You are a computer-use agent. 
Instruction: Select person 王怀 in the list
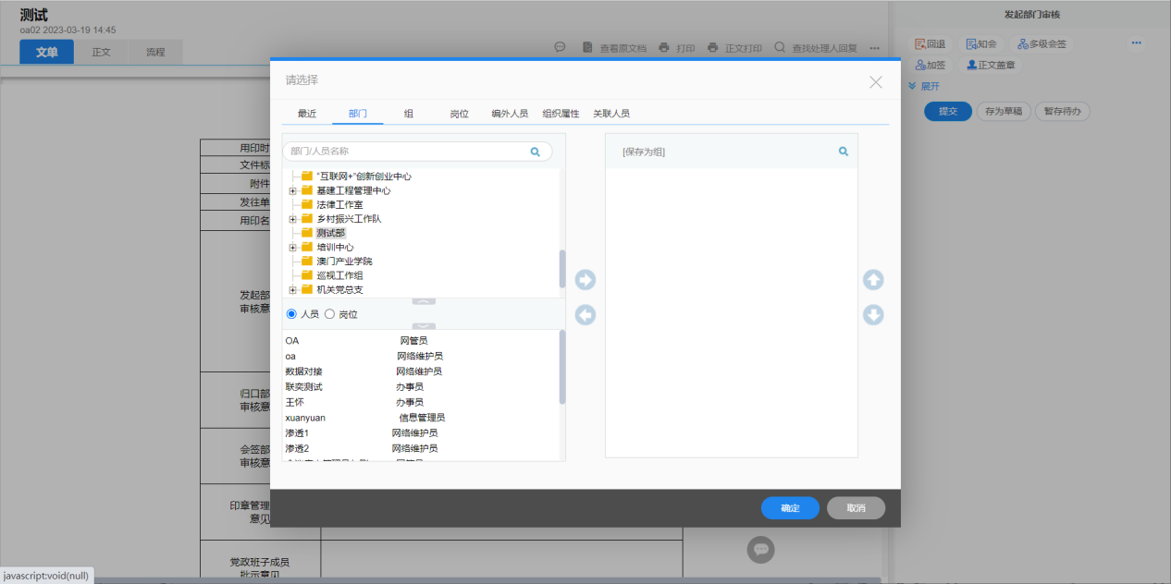[294, 402]
